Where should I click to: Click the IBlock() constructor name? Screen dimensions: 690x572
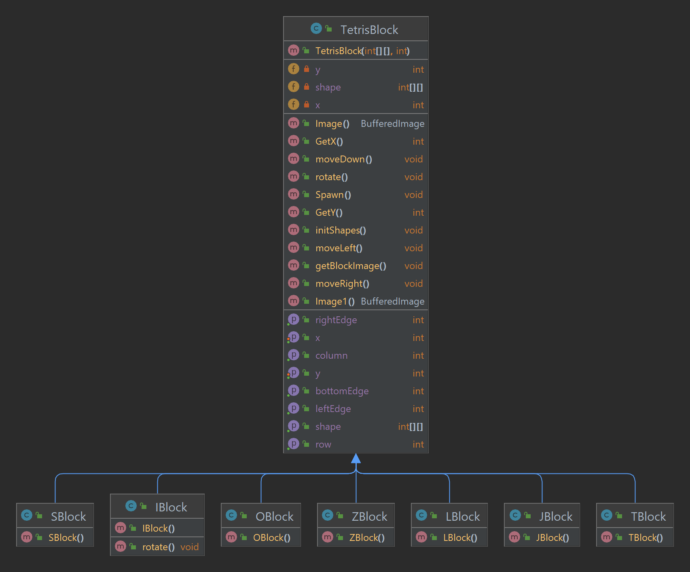tap(159, 528)
